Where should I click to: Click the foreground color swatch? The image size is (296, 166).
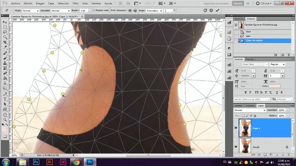tap(4, 129)
